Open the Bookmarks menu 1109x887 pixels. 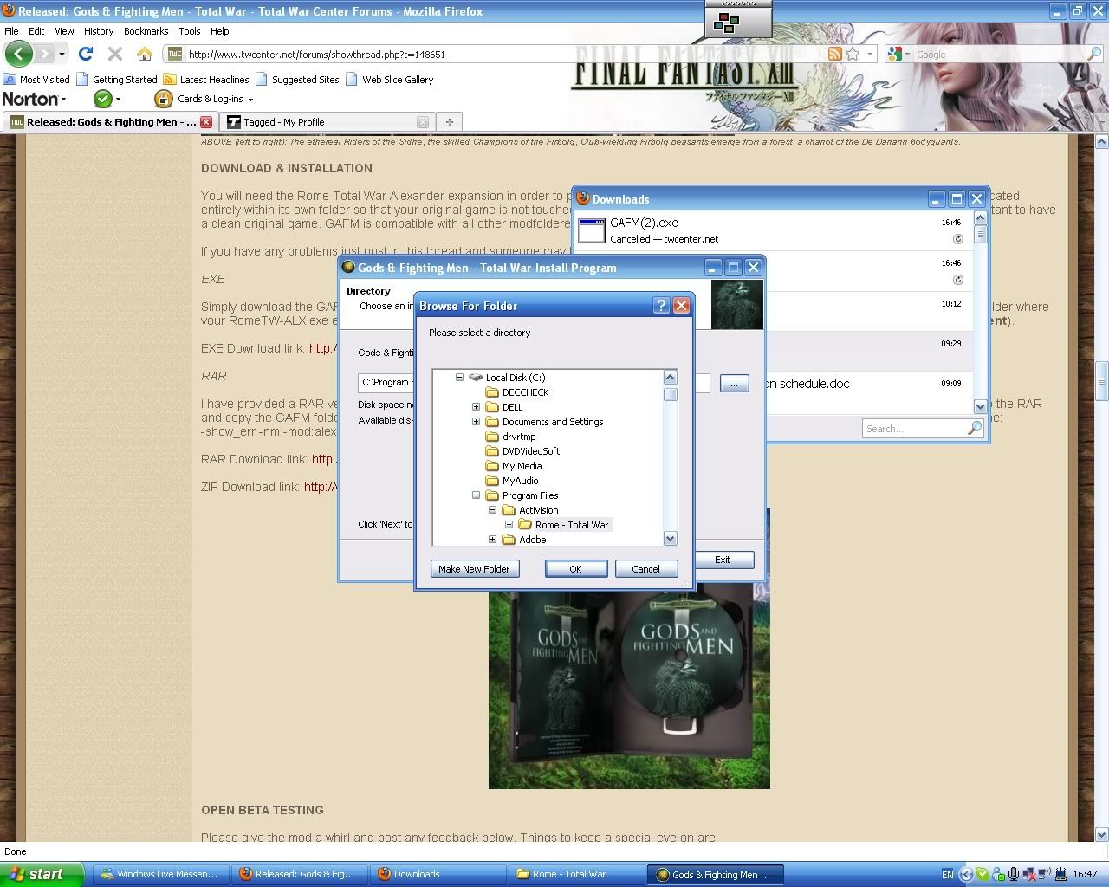146,31
